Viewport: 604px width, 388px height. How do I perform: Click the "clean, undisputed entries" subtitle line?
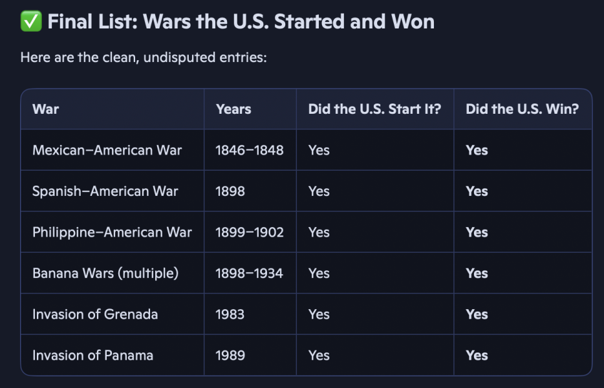point(144,58)
